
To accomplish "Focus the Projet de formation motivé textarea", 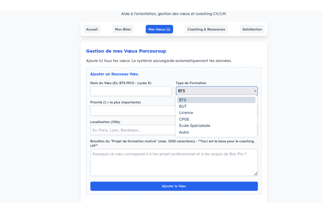I will point(174,162).
